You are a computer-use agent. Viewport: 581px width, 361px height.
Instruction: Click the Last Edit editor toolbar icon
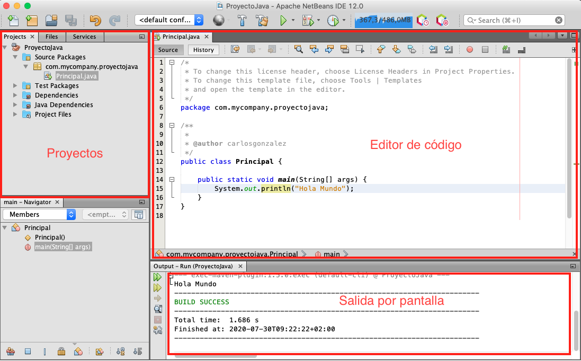tap(235, 49)
